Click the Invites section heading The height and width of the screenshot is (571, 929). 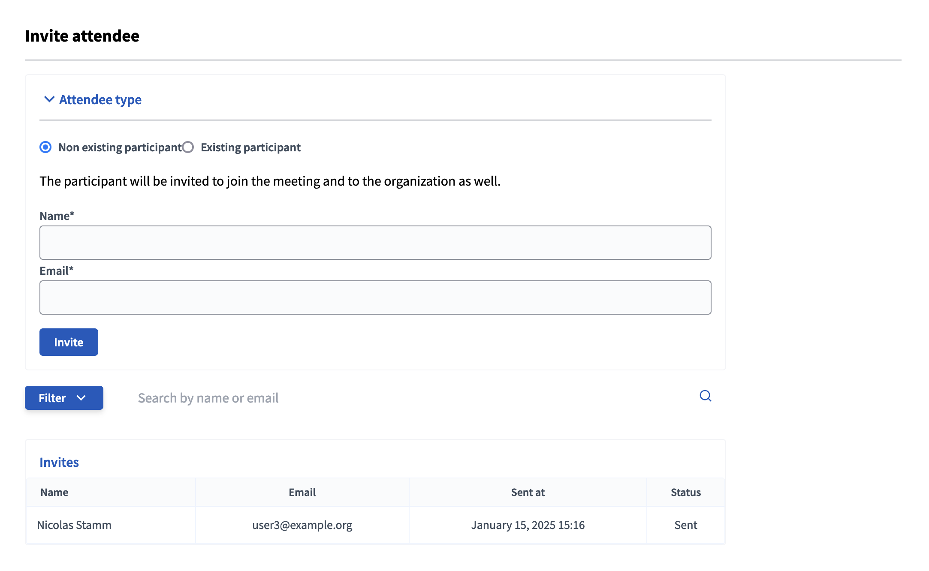pos(59,462)
